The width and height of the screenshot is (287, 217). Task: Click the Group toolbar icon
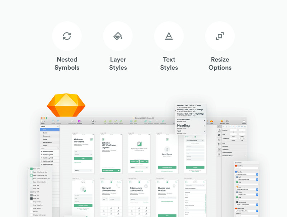53,121
